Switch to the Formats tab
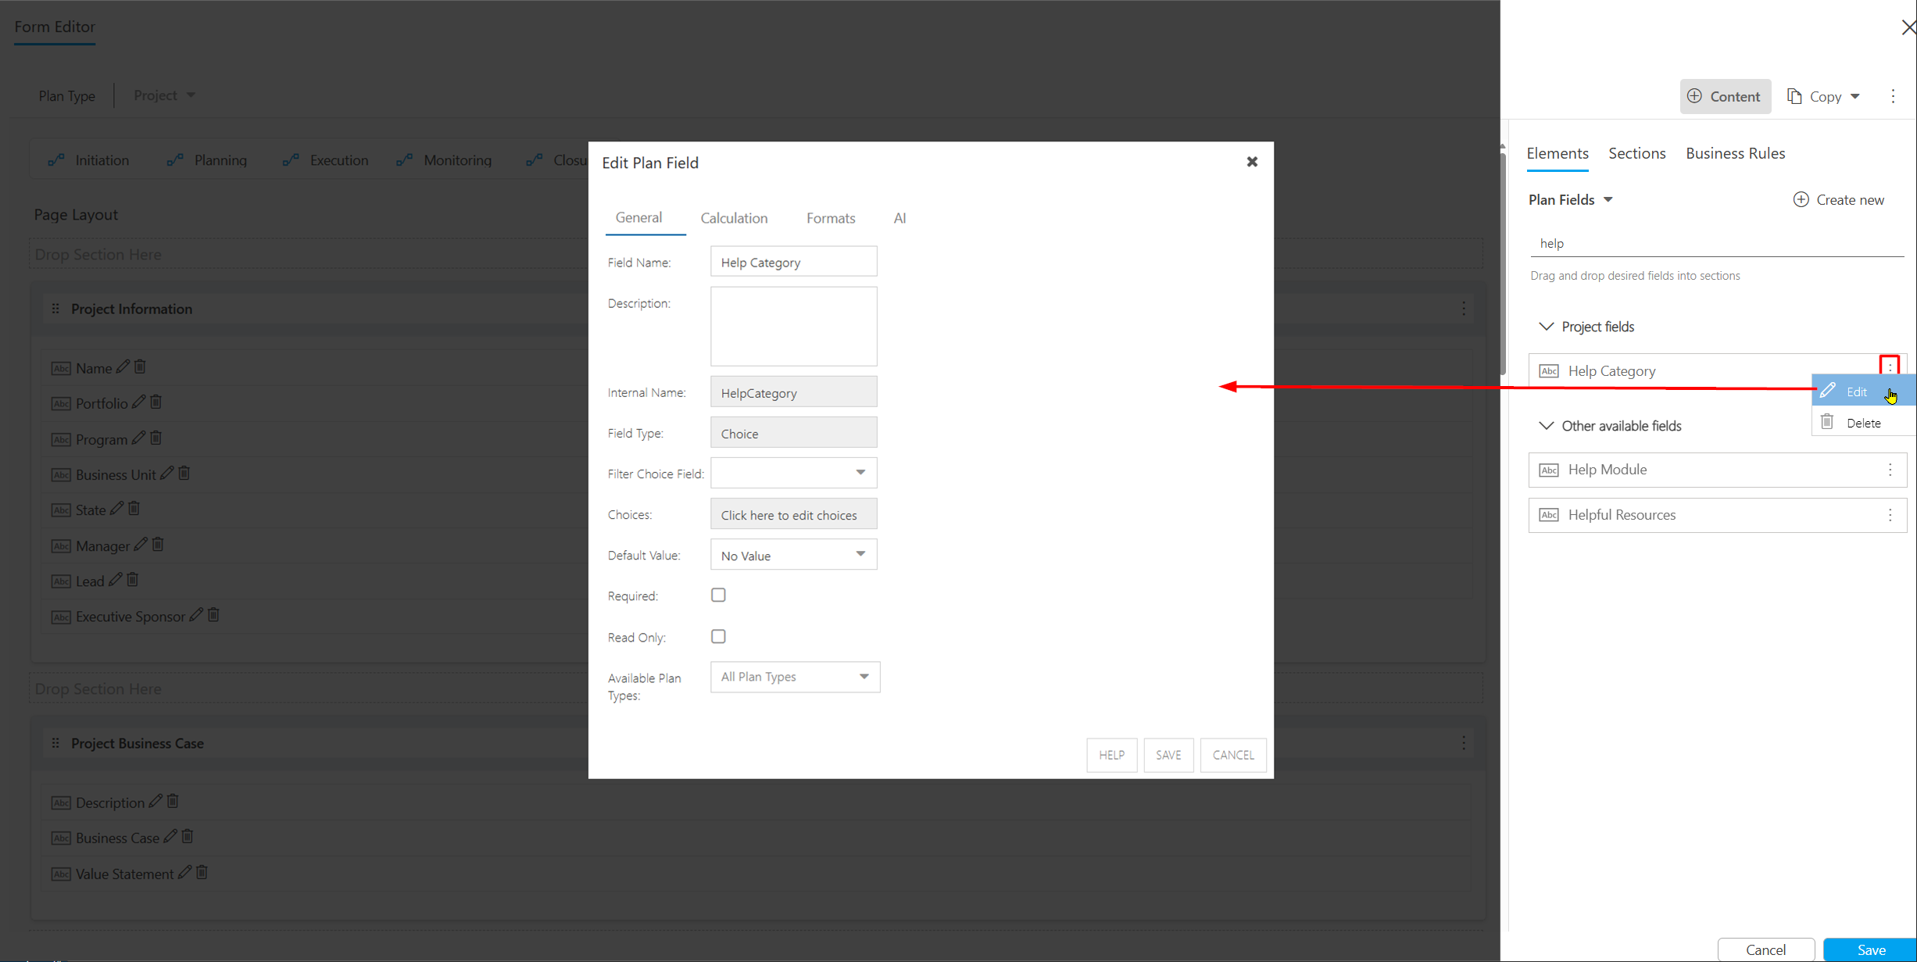 pos(831,218)
